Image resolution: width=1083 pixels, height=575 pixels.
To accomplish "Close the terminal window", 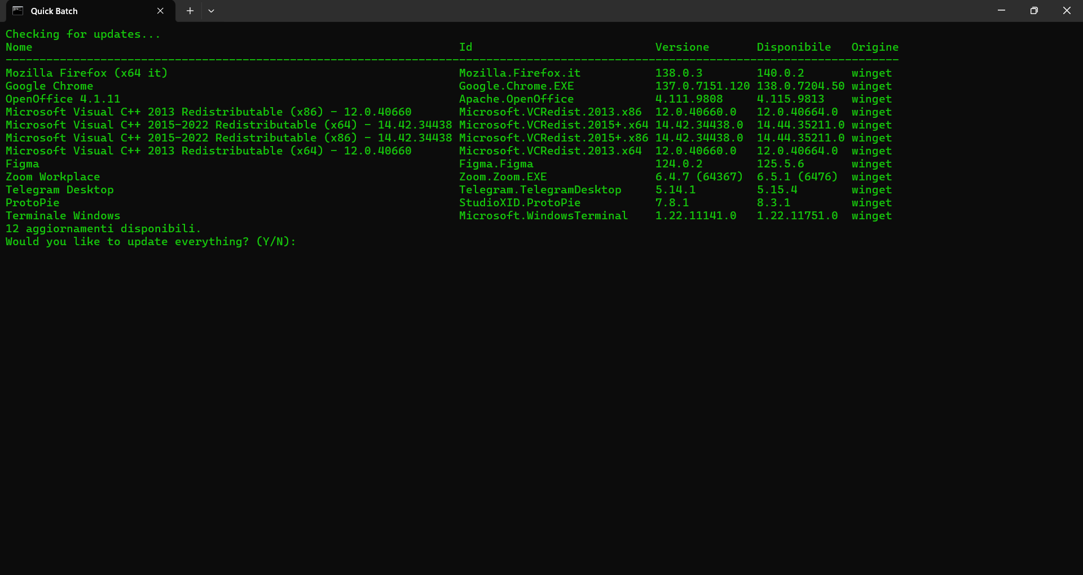I will [1067, 11].
